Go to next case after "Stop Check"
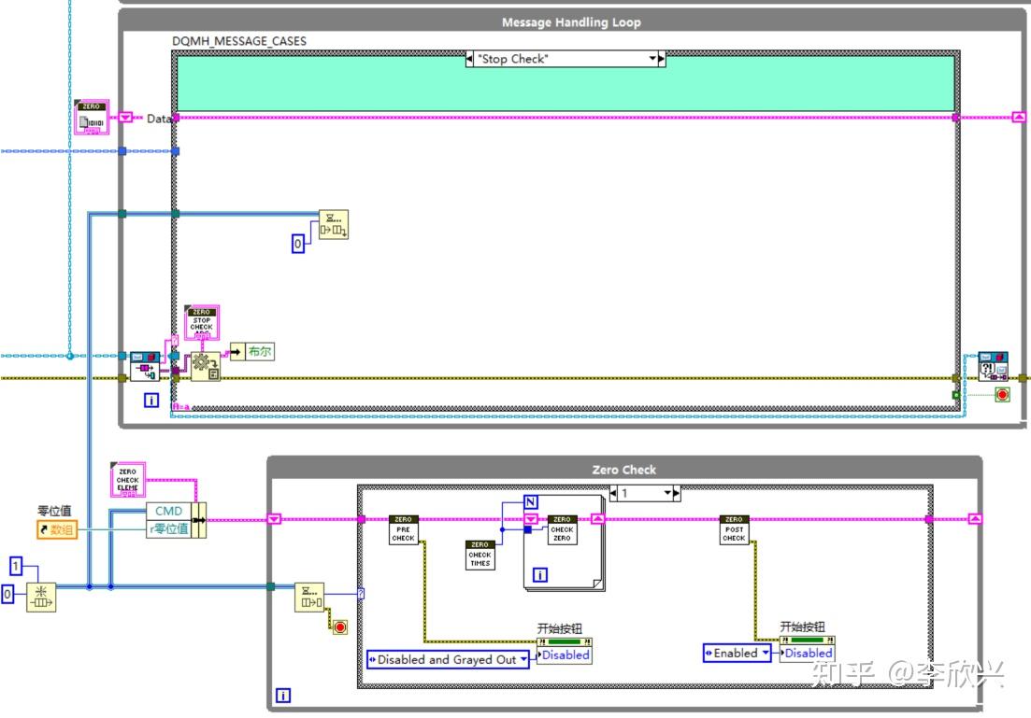 pos(662,59)
